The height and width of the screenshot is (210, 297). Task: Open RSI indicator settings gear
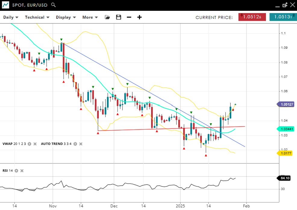tap(16, 171)
